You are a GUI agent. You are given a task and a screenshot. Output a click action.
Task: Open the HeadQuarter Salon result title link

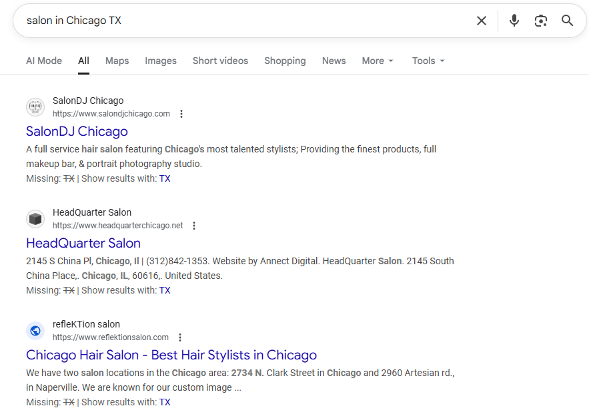coord(83,243)
